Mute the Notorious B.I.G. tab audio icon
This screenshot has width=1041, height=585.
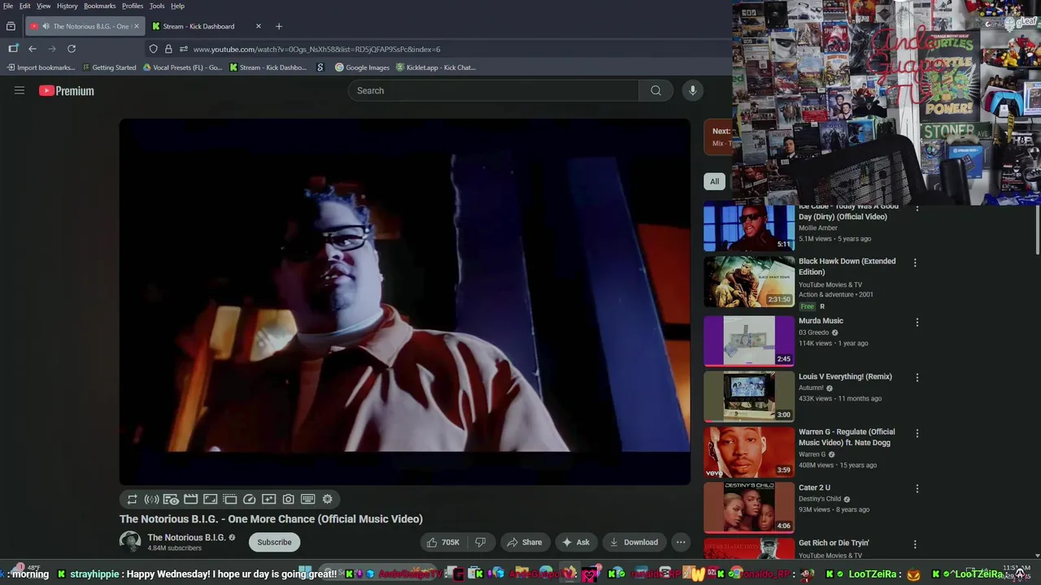coord(46,26)
